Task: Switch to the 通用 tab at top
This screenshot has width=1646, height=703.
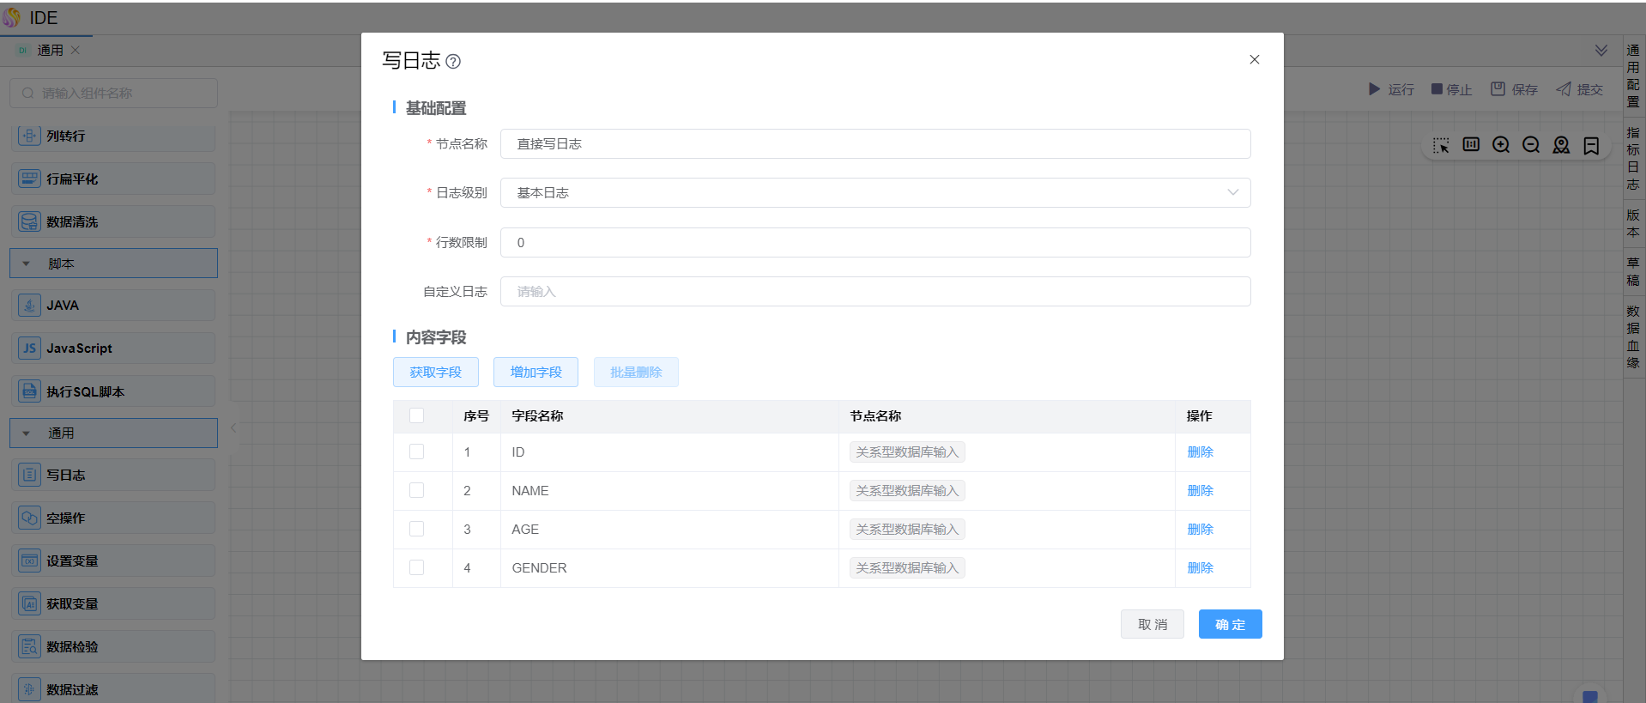Action: [x=50, y=51]
